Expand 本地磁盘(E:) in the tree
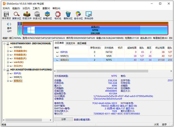 8,55
